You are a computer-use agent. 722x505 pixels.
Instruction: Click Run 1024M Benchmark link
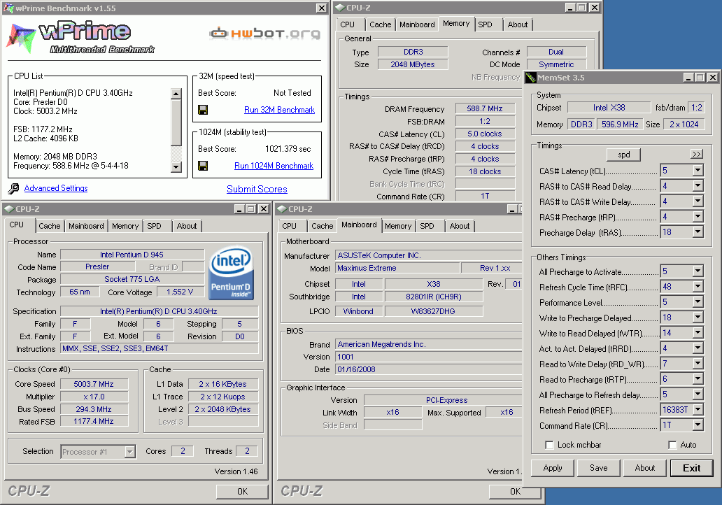point(274,166)
